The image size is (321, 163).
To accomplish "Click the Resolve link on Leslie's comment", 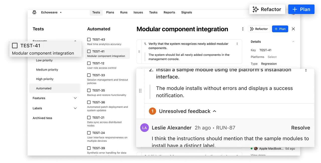I will point(300,127).
